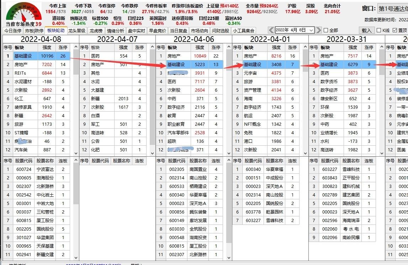Select 水泥建材 sector row
The height and width of the screenshot is (265, 408).
point(36,82)
